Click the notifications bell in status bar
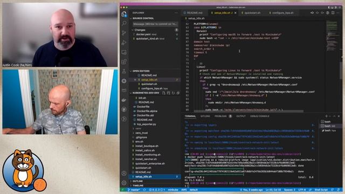The image size is (345, 194). 339,190
